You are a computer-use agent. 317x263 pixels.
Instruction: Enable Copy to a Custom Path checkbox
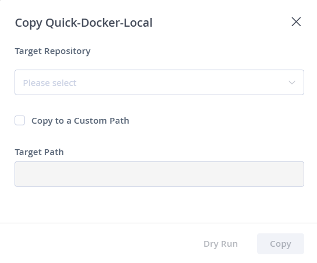(x=20, y=121)
